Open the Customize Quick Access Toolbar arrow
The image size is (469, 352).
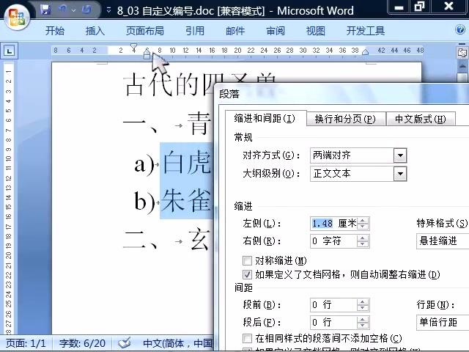click(x=109, y=10)
